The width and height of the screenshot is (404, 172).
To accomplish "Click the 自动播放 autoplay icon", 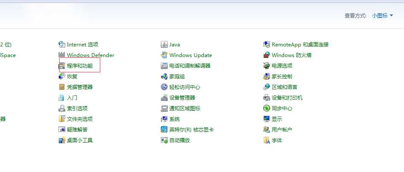I will [x=164, y=140].
